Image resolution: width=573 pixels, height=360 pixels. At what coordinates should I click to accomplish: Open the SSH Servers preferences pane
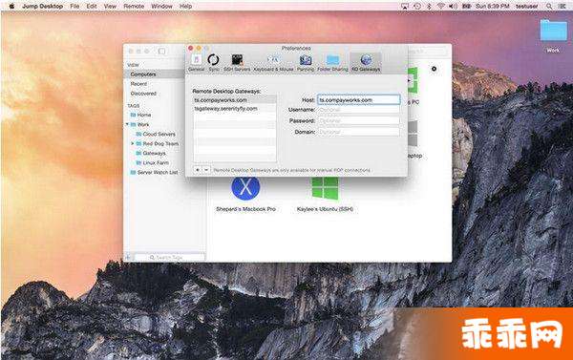coord(237,62)
